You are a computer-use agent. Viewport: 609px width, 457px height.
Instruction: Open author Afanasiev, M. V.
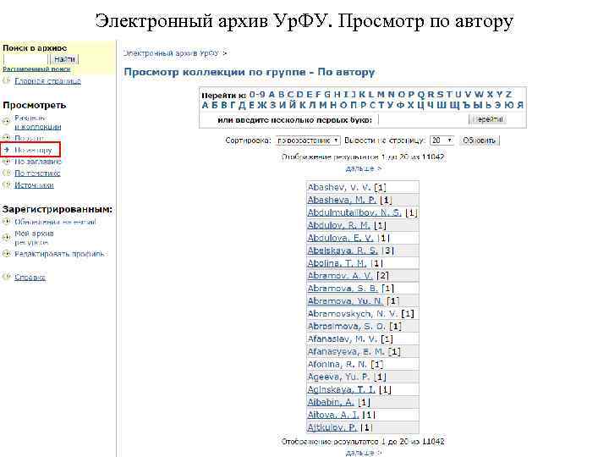pos(343,339)
